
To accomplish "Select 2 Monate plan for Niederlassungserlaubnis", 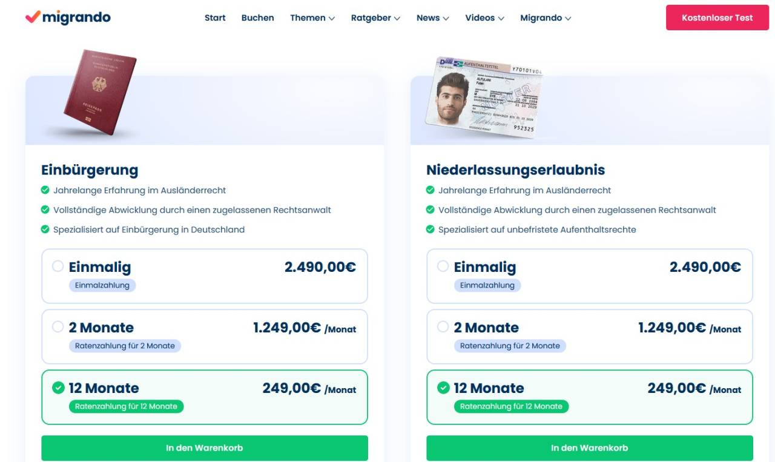I will point(443,327).
